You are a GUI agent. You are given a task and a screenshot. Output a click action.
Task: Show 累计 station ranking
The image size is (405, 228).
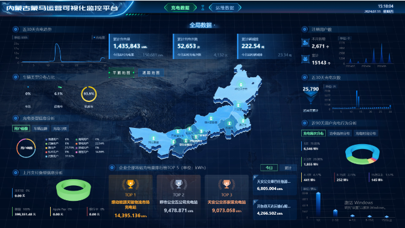click(x=288, y=168)
